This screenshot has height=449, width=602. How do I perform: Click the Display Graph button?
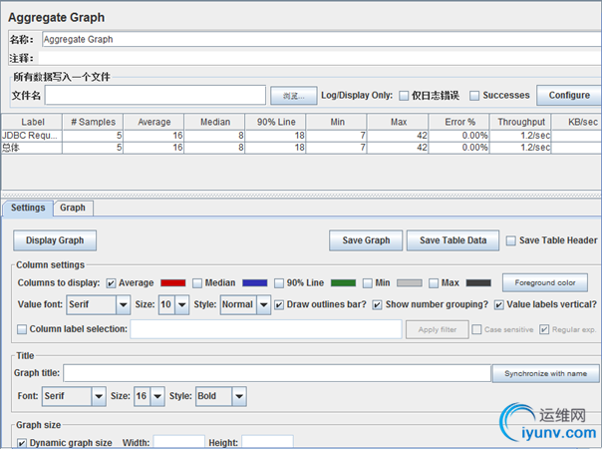coord(55,240)
